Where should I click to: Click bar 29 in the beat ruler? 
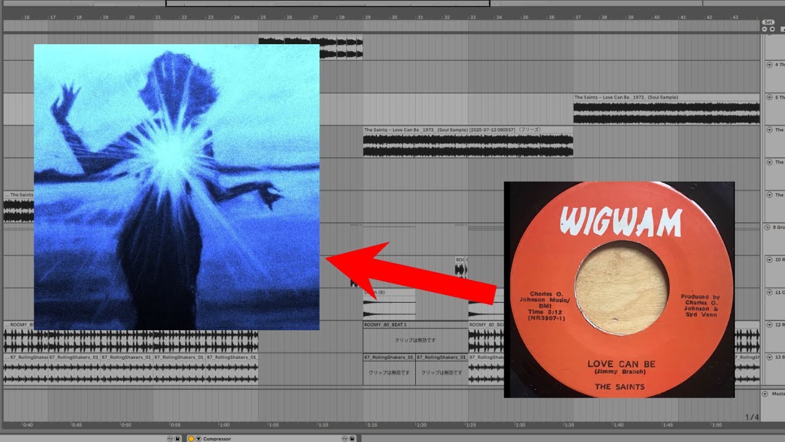click(368, 17)
